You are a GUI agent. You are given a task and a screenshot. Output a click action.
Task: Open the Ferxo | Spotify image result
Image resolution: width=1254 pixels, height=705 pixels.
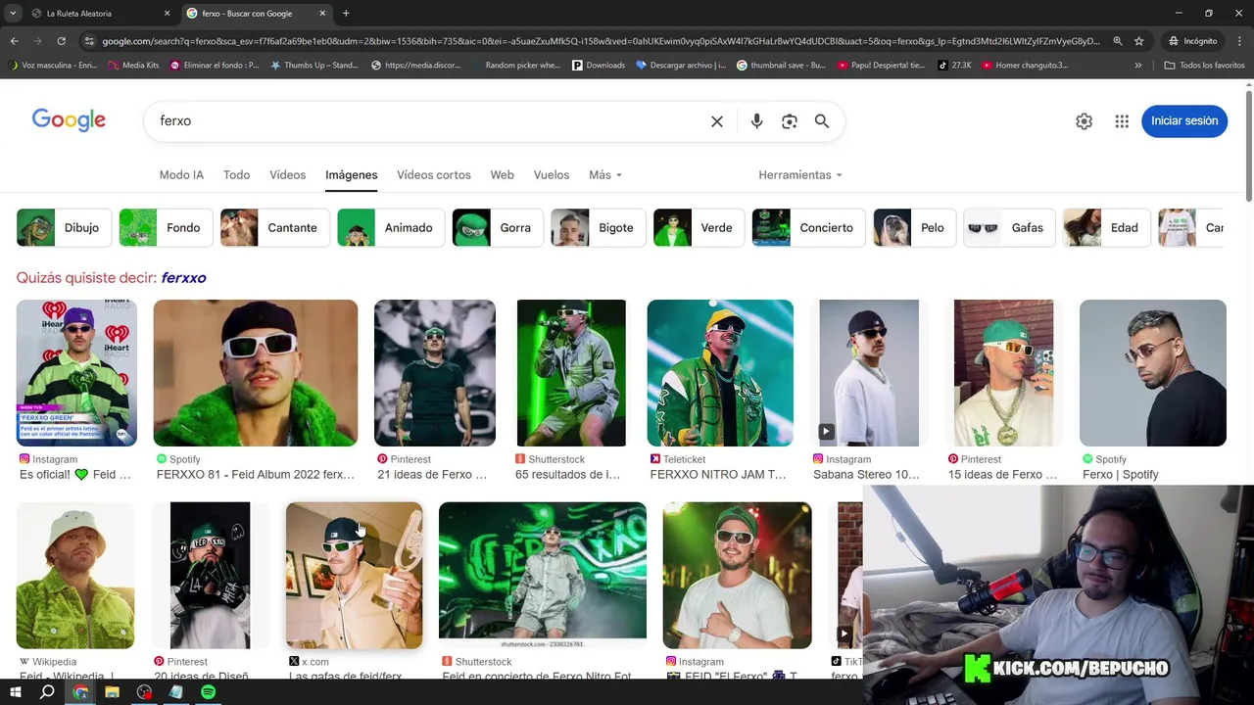tap(1152, 373)
